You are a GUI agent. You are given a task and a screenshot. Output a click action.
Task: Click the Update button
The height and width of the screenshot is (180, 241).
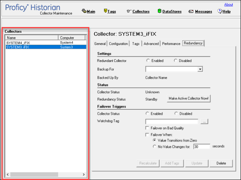tap(197, 163)
